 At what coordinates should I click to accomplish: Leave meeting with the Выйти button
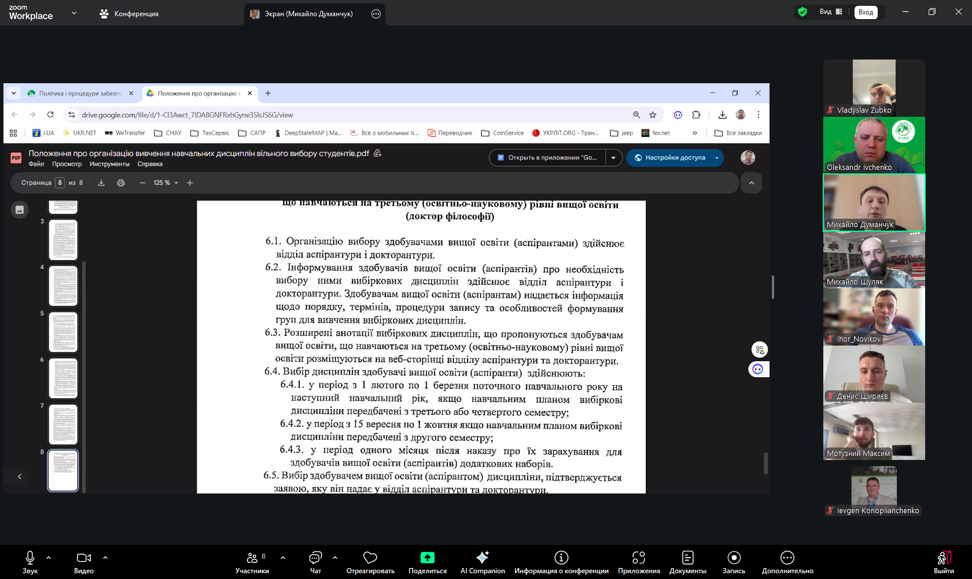pos(944,562)
